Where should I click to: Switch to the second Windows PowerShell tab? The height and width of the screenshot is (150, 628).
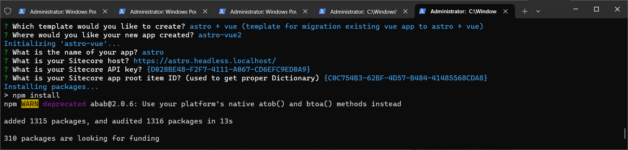point(163,11)
